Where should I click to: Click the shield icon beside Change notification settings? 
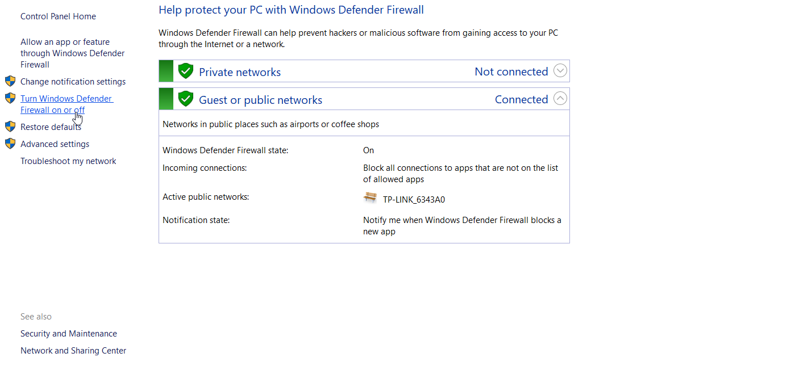coord(10,81)
